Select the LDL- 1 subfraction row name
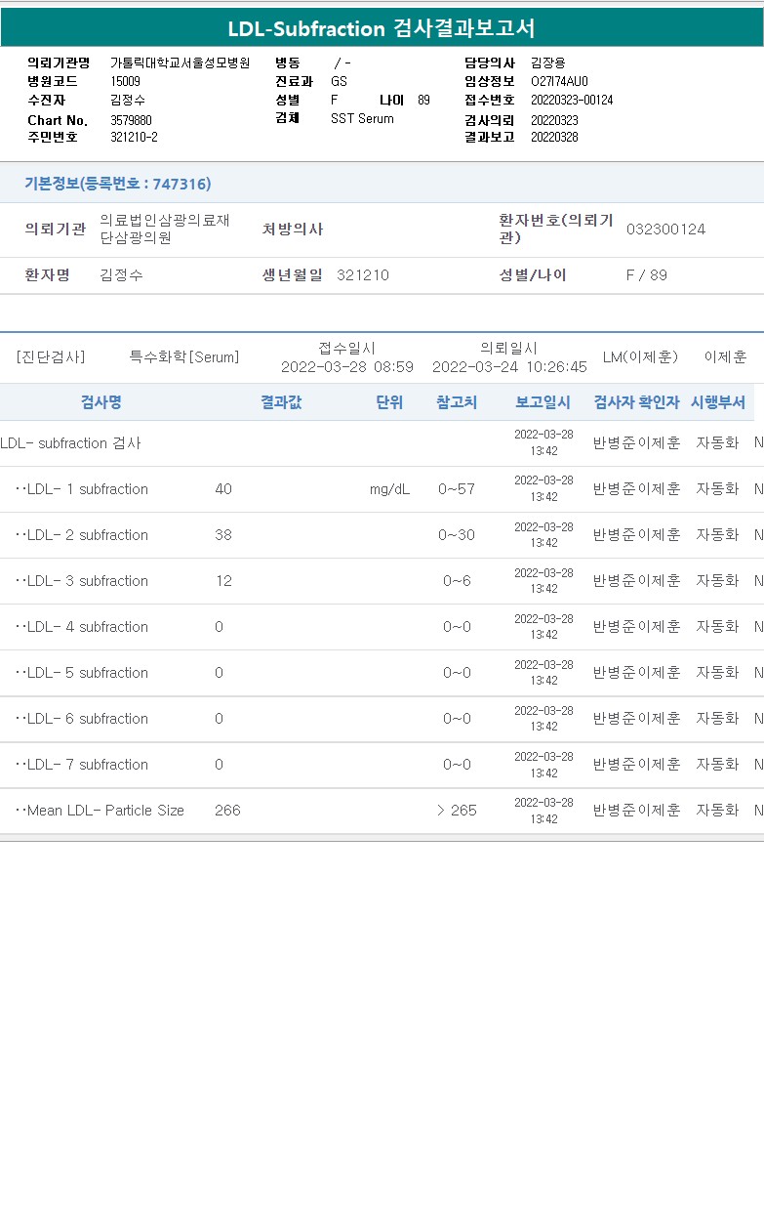 tap(82, 489)
